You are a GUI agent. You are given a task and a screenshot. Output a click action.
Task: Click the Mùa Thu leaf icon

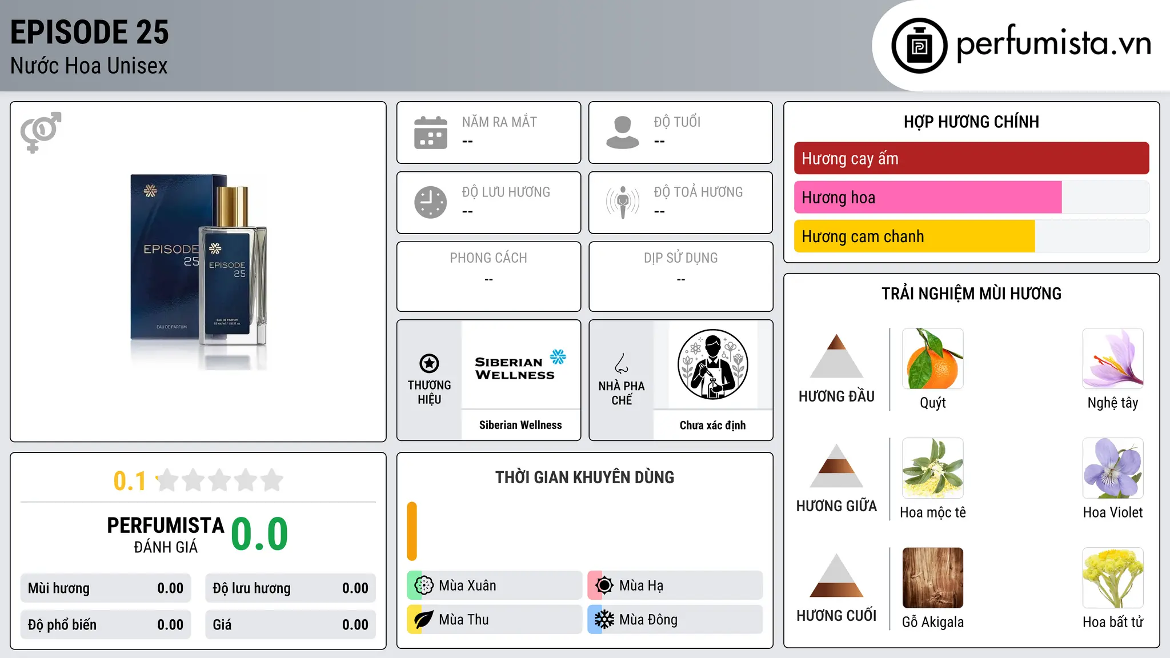pos(423,620)
